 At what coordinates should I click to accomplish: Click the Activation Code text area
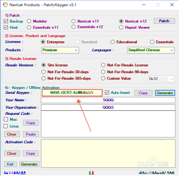coord(108,153)
